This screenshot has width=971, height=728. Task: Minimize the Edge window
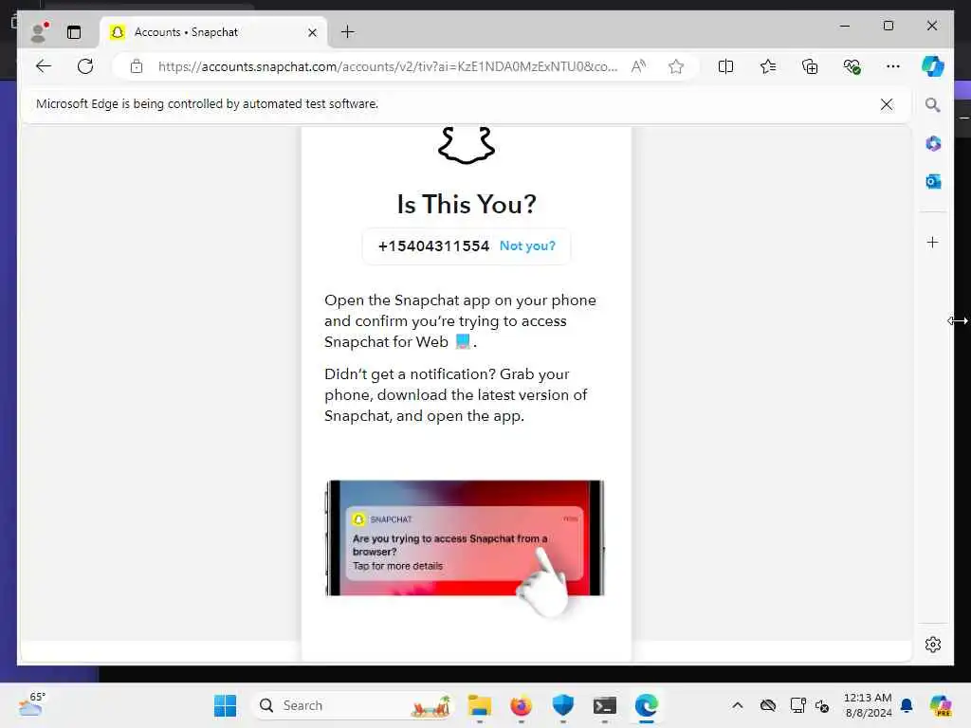tap(845, 26)
